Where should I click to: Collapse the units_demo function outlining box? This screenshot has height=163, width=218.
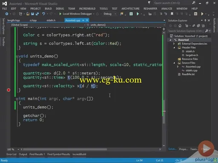(x=17, y=56)
